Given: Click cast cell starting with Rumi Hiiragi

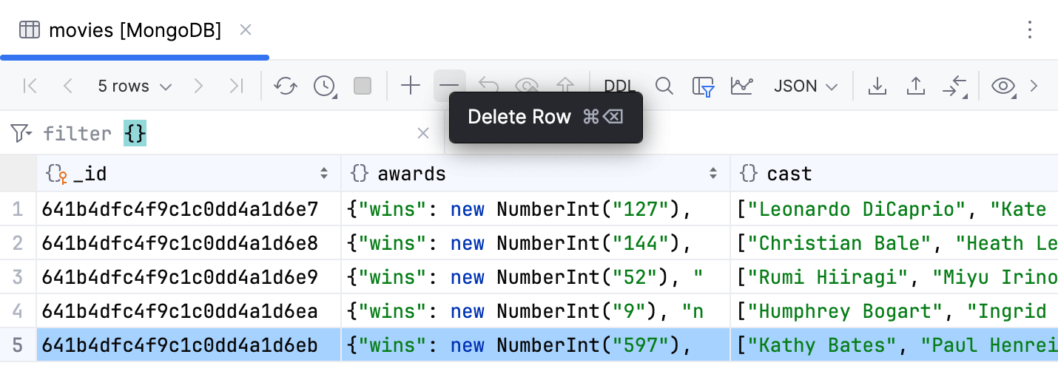Looking at the screenshot, I should pyautogui.click(x=894, y=277).
